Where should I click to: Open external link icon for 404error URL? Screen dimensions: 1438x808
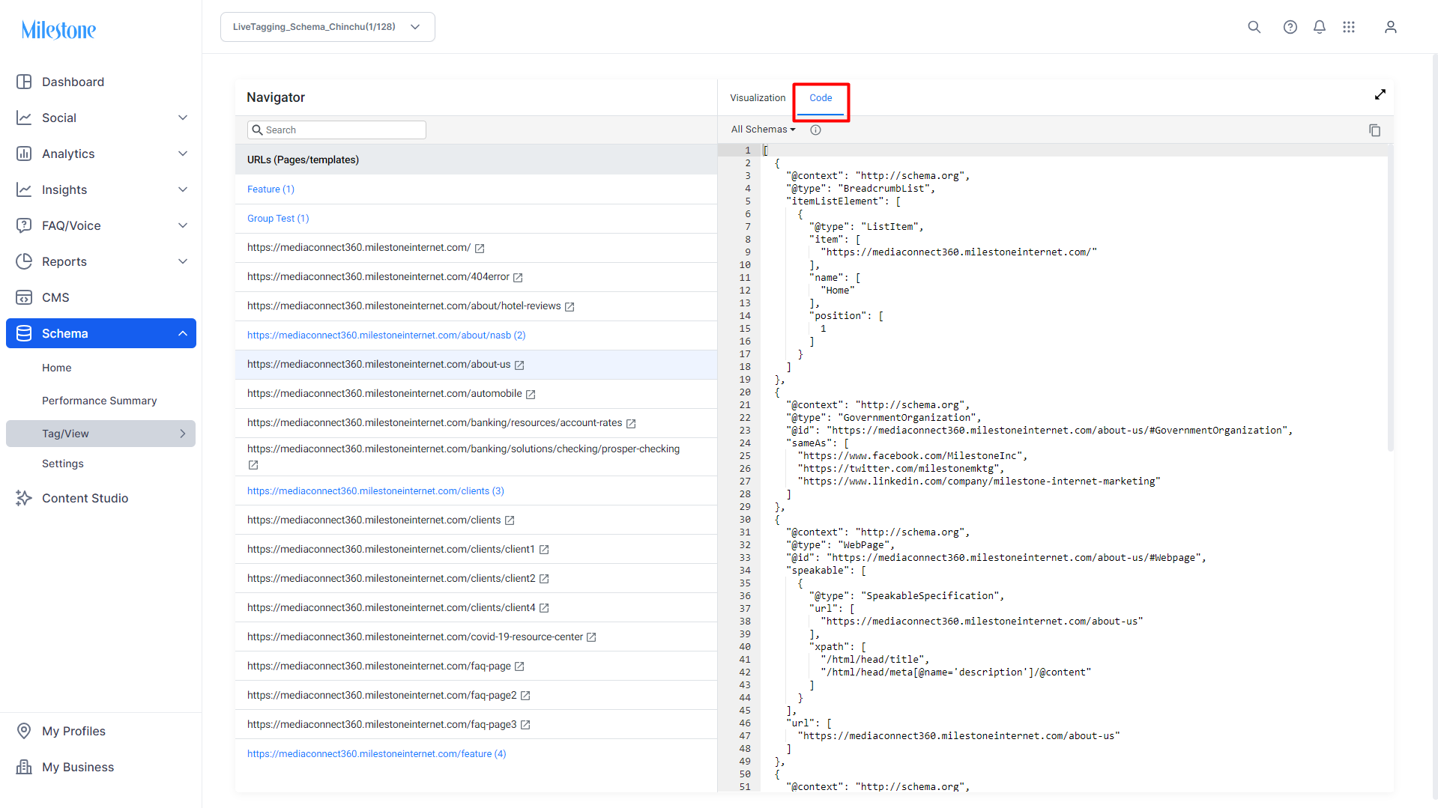[518, 277]
